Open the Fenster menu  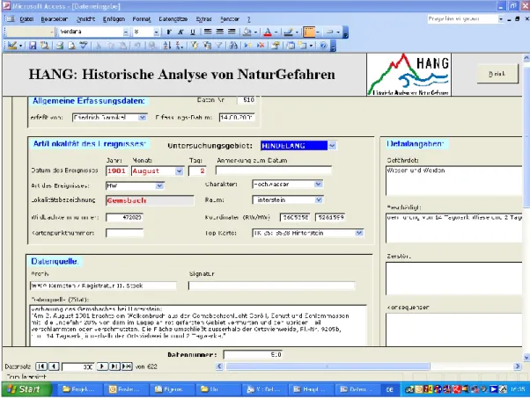pyautogui.click(x=230, y=19)
